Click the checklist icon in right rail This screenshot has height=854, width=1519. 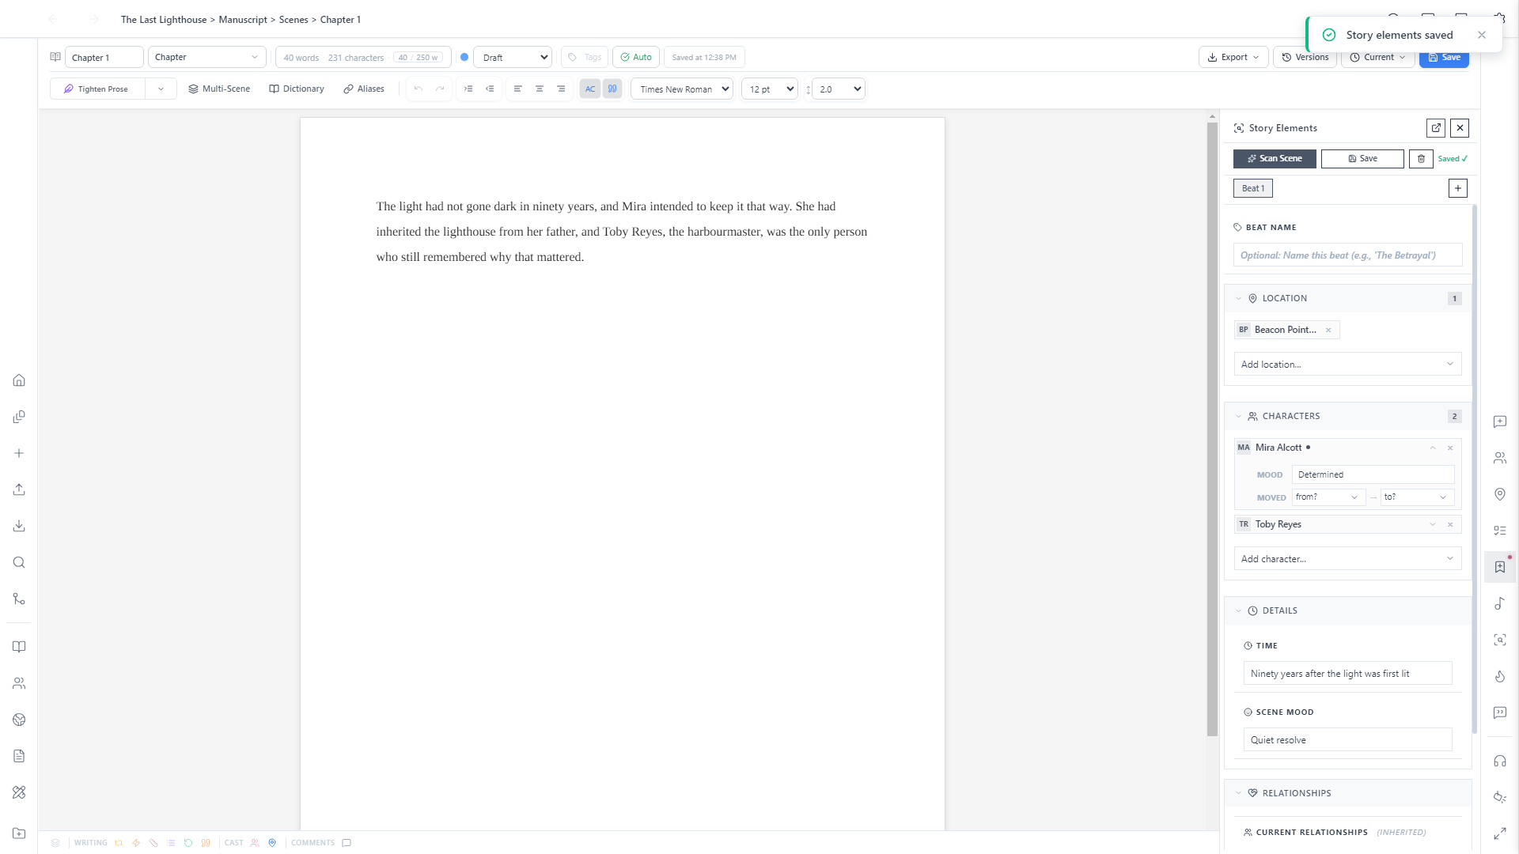1500,531
